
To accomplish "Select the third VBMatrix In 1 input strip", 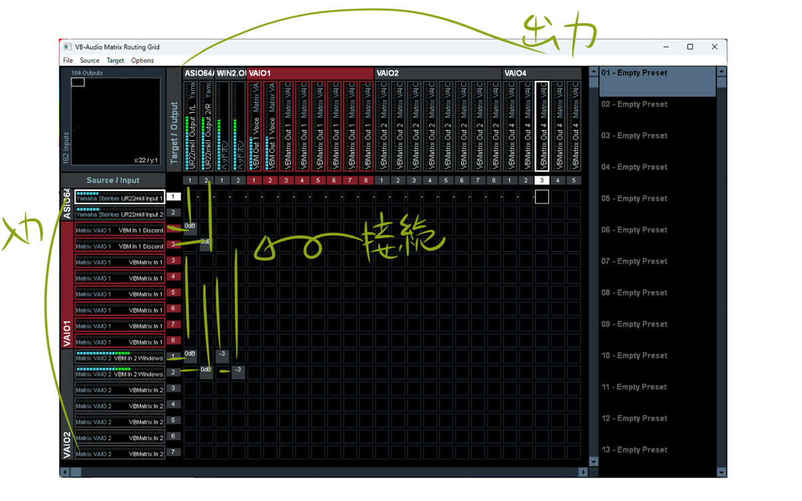I will (x=119, y=294).
